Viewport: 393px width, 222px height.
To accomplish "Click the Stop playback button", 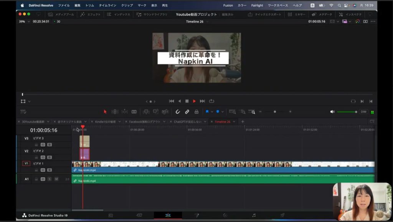I will (x=187, y=101).
